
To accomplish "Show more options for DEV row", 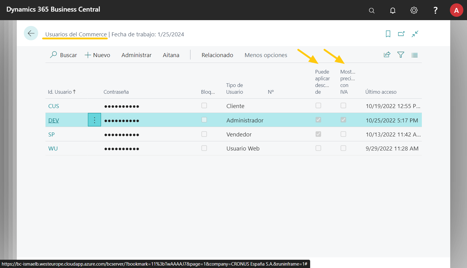I will pyautogui.click(x=95, y=120).
